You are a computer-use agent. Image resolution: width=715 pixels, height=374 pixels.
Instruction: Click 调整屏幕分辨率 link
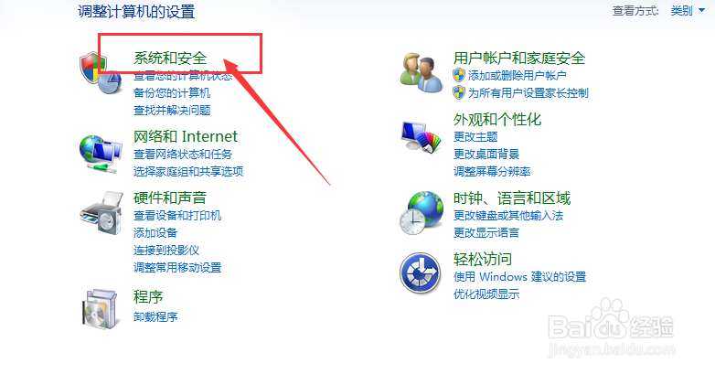click(492, 172)
